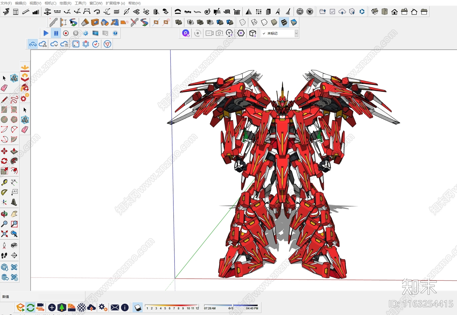
Task: Select the Right view house icon
Action: click(404, 12)
